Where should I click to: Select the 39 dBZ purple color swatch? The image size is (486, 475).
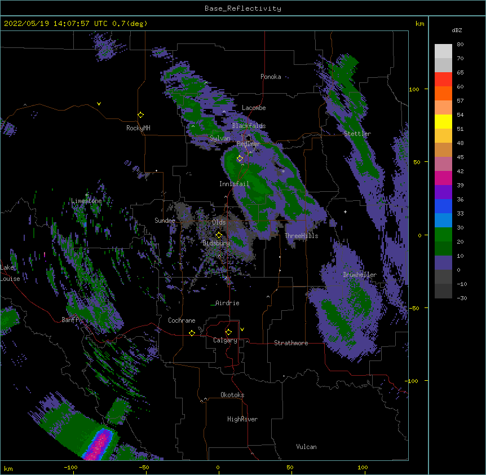(443, 192)
